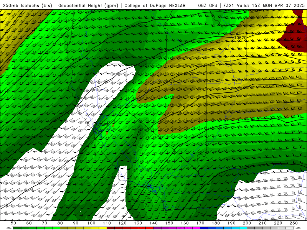
Task: Click the '60' color scale label
Action: (x=29, y=223)
